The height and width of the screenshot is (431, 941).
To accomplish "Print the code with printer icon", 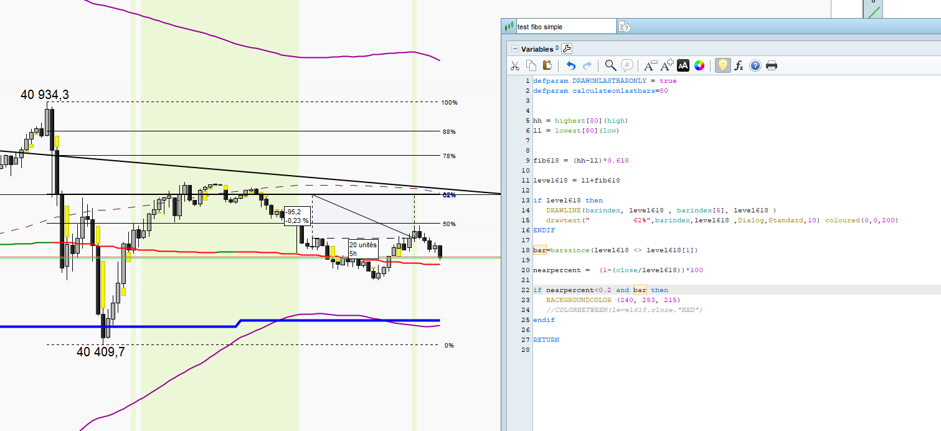I will (771, 65).
